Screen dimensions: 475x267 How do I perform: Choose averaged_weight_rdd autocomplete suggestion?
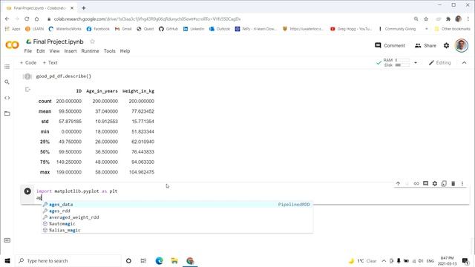(x=177, y=217)
